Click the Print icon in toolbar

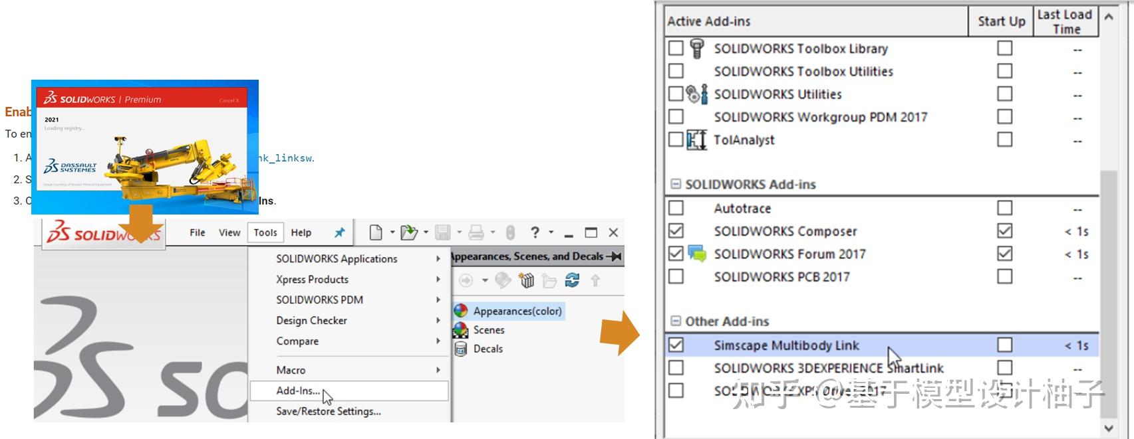[476, 232]
